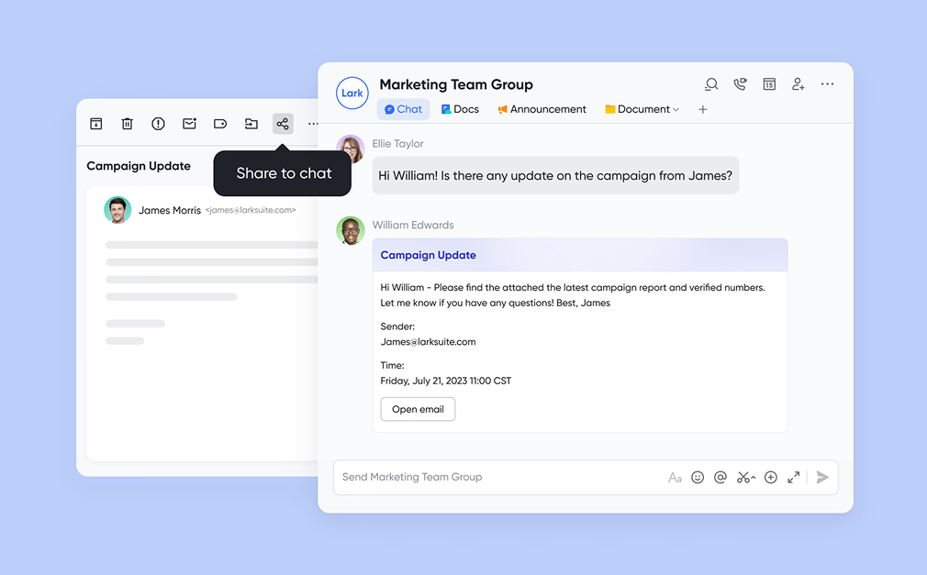Search within Marketing Team Group
Screen dimensions: 927x575
(711, 83)
